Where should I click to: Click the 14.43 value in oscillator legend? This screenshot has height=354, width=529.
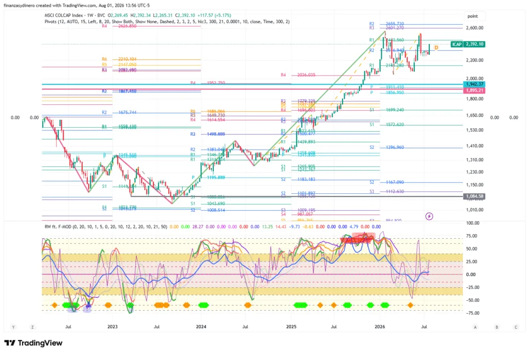[x=281, y=227]
